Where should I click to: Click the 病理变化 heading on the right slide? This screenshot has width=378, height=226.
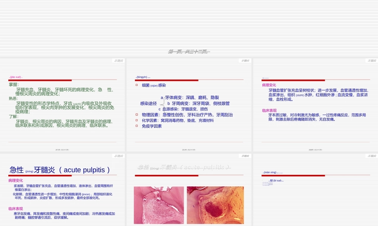point(270,86)
